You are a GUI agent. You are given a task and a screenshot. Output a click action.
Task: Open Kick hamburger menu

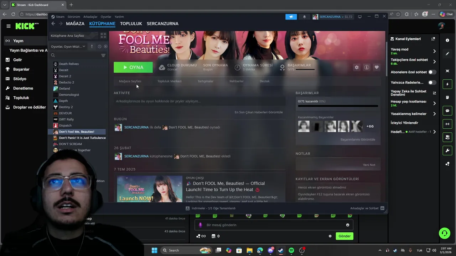tap(8, 26)
